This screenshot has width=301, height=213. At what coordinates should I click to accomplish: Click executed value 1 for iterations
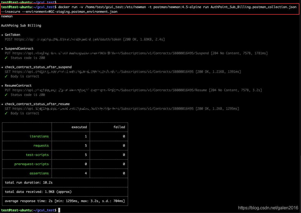(x=86, y=136)
